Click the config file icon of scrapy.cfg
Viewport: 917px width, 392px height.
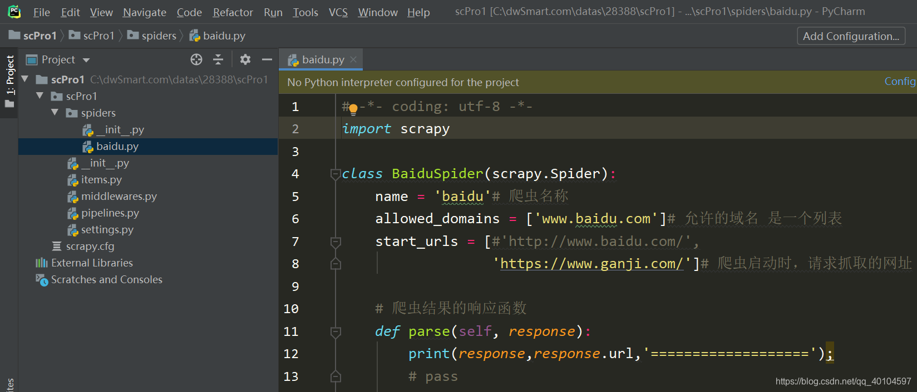coord(57,246)
